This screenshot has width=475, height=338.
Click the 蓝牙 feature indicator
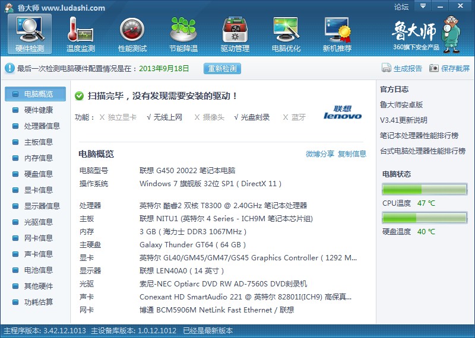tap(294, 117)
